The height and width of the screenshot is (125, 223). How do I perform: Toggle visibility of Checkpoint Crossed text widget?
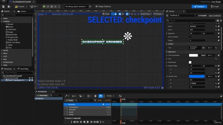point(32,80)
